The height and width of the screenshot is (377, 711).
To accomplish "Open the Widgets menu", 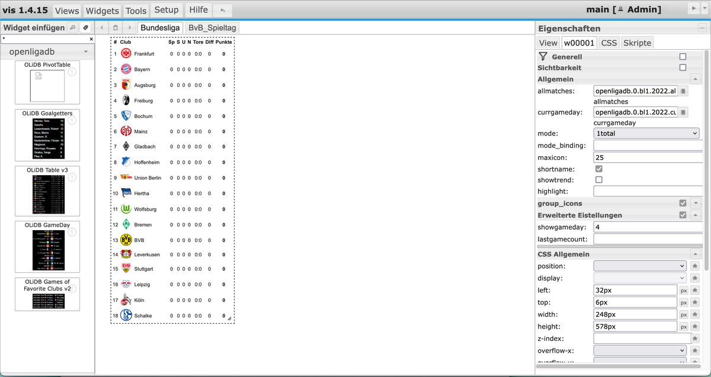I will tap(102, 11).
